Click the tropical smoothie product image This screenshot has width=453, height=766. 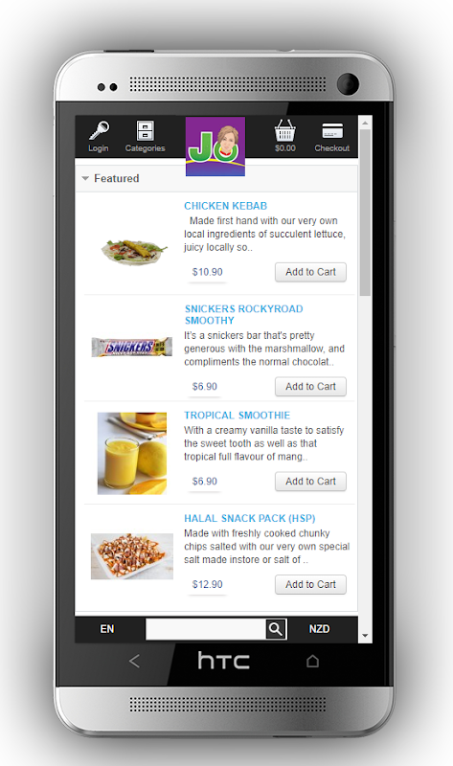(132, 453)
